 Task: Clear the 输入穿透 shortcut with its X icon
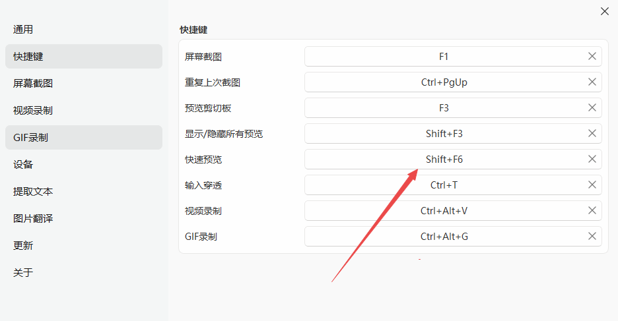click(592, 185)
